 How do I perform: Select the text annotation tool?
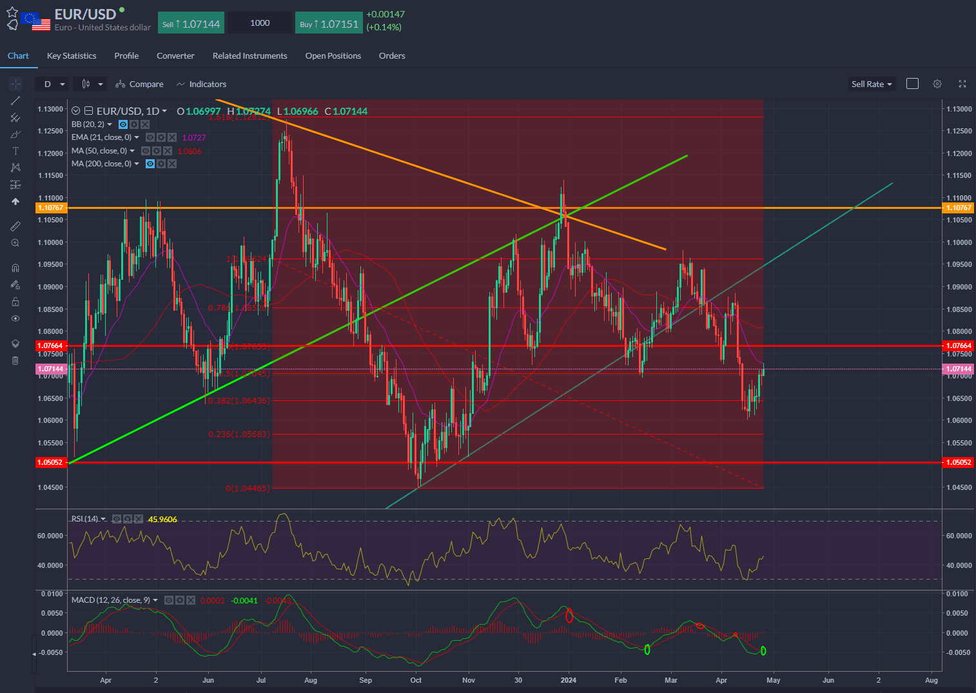15,151
